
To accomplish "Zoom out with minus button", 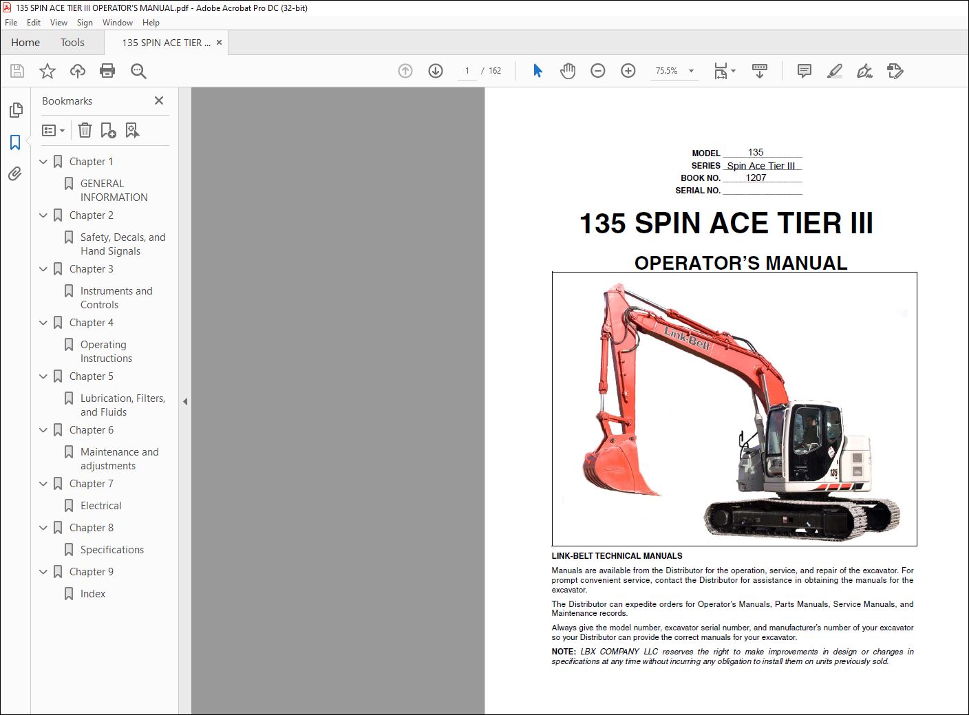I will tap(598, 71).
